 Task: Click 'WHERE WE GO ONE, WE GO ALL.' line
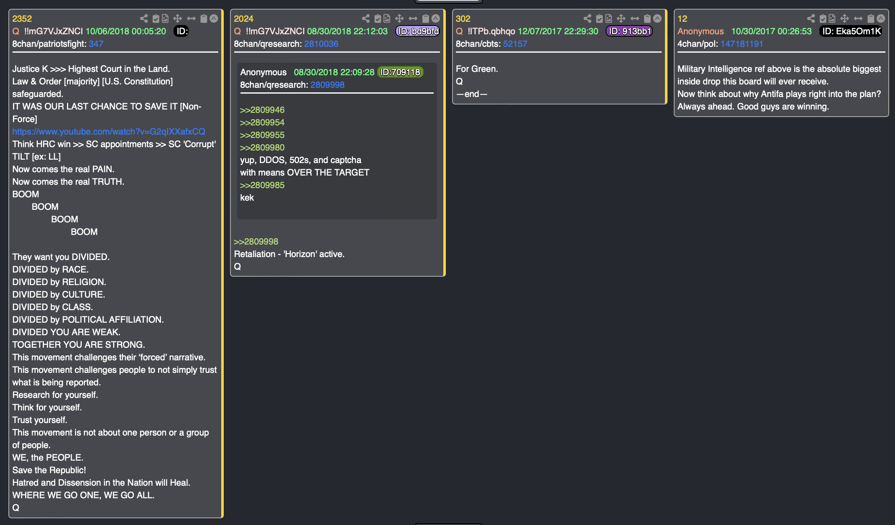coord(83,495)
